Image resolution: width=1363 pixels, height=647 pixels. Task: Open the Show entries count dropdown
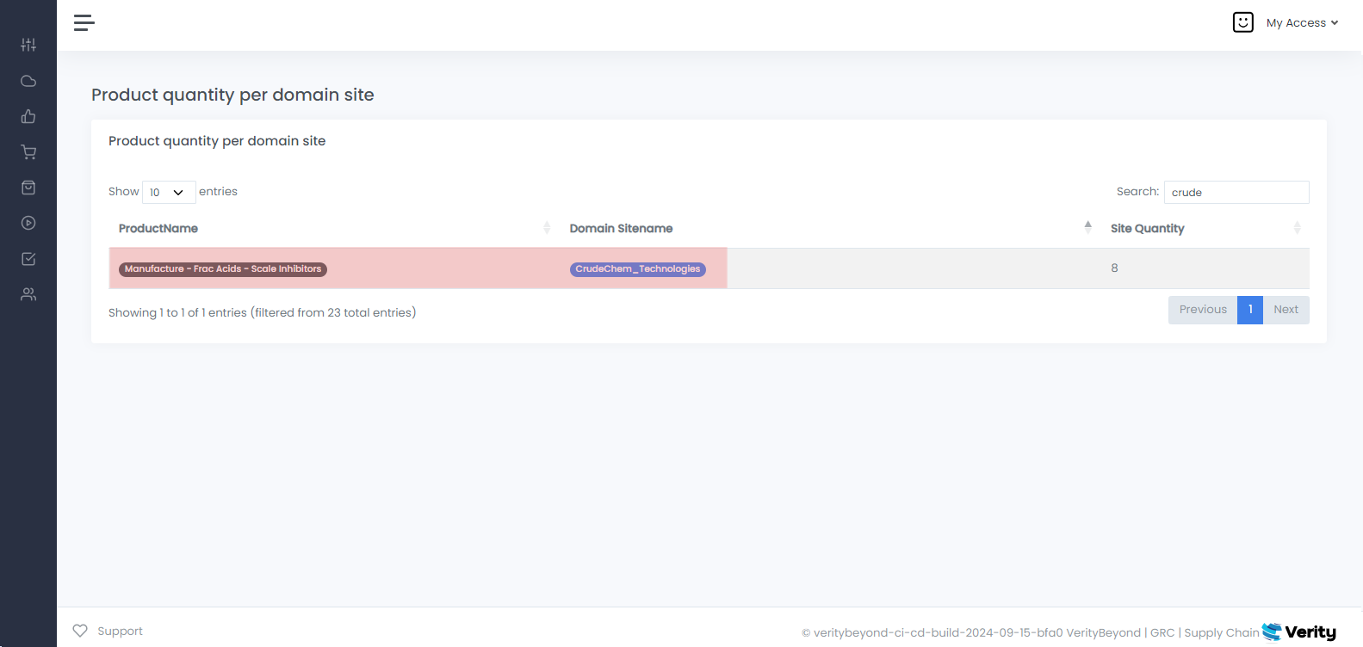169,192
